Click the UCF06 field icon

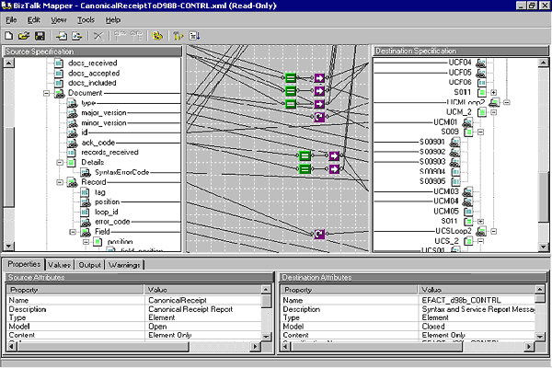(481, 83)
